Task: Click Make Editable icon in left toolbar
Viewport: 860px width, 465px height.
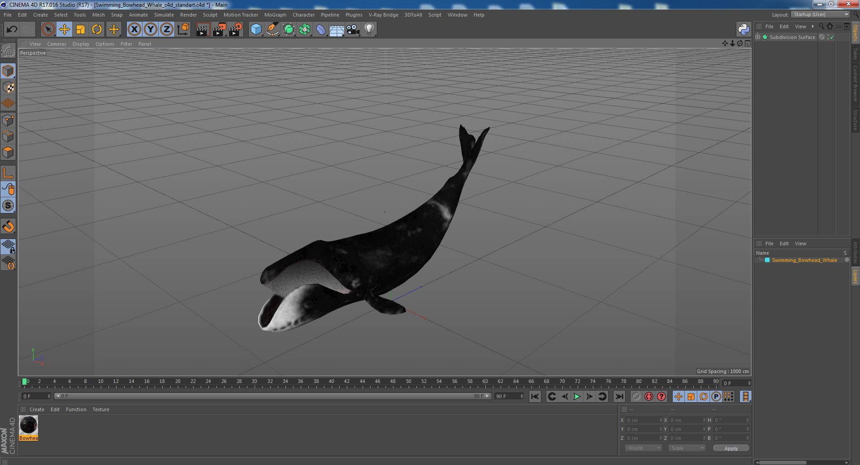Action: [8, 50]
